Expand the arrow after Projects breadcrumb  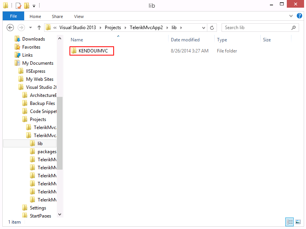coord(126,28)
